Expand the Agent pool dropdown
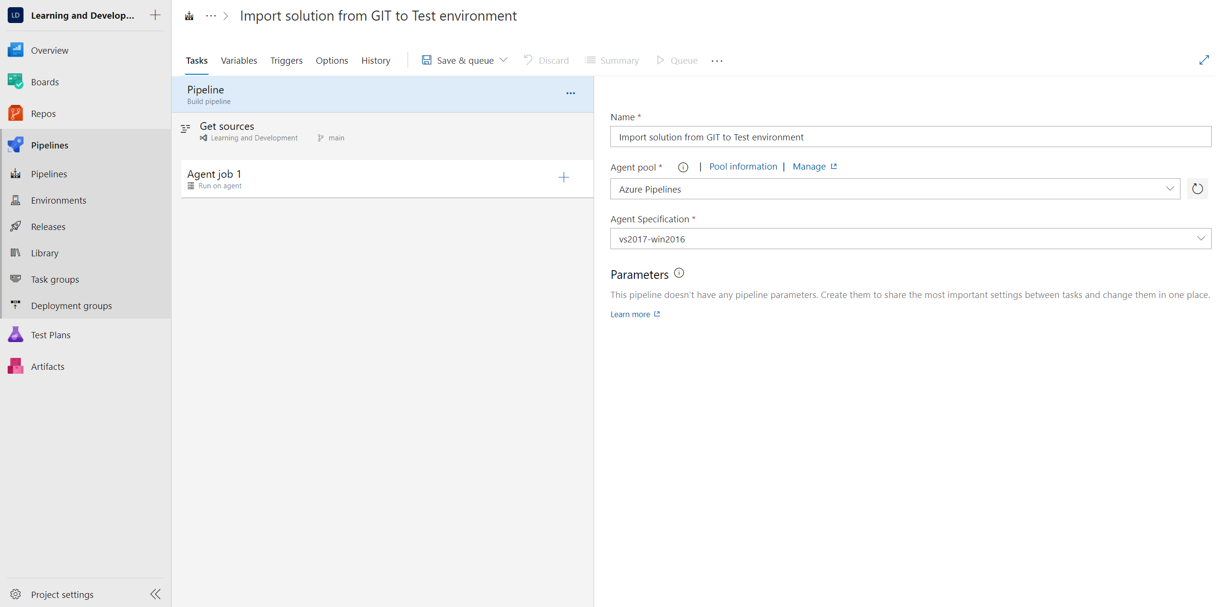The width and height of the screenshot is (1227, 607). (x=1169, y=189)
